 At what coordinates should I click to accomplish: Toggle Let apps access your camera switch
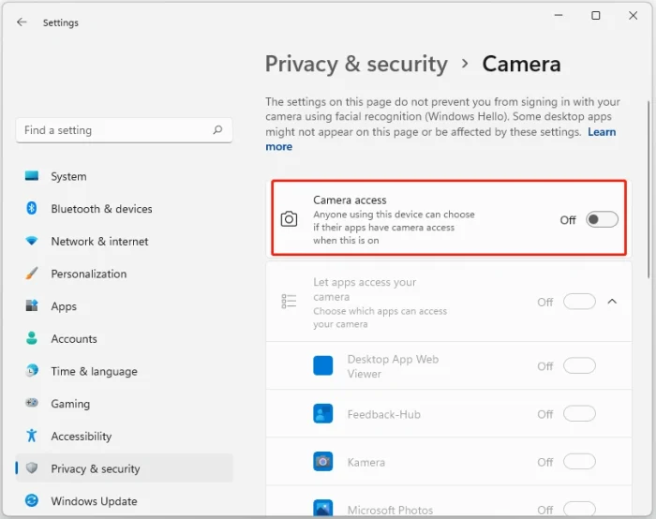[579, 302]
